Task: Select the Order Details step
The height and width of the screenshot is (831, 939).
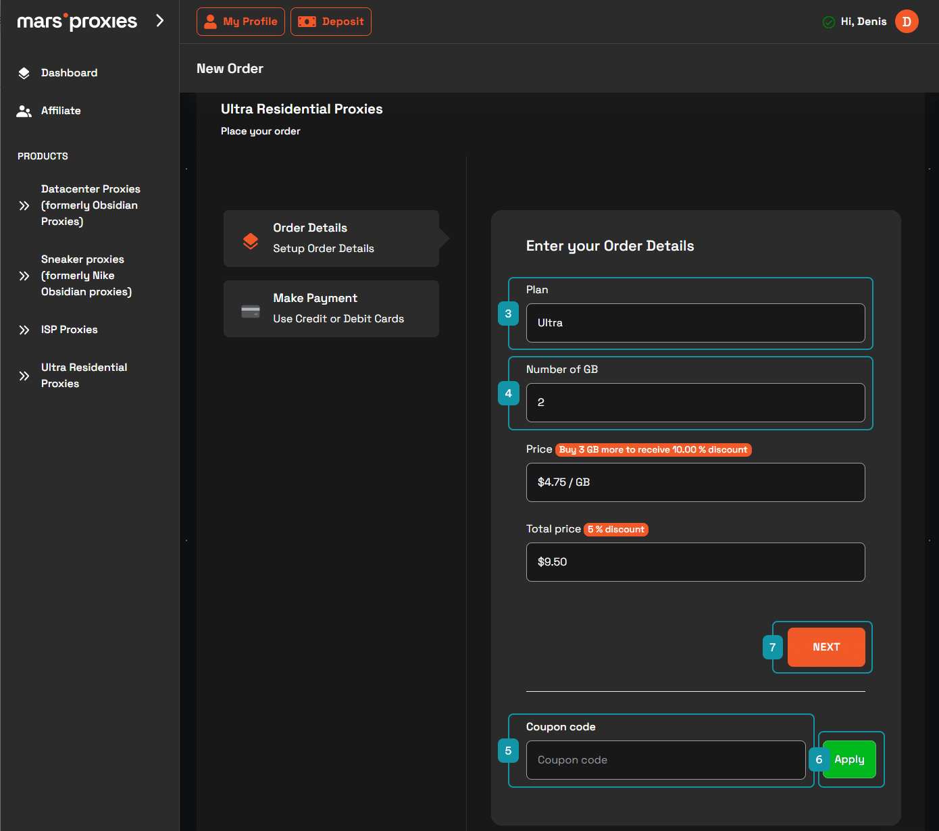Action: 331,238
